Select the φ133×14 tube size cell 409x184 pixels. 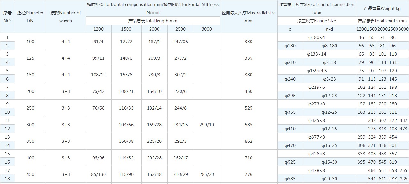(316, 54)
